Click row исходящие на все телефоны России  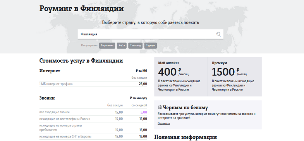pyautogui.click(x=93, y=119)
